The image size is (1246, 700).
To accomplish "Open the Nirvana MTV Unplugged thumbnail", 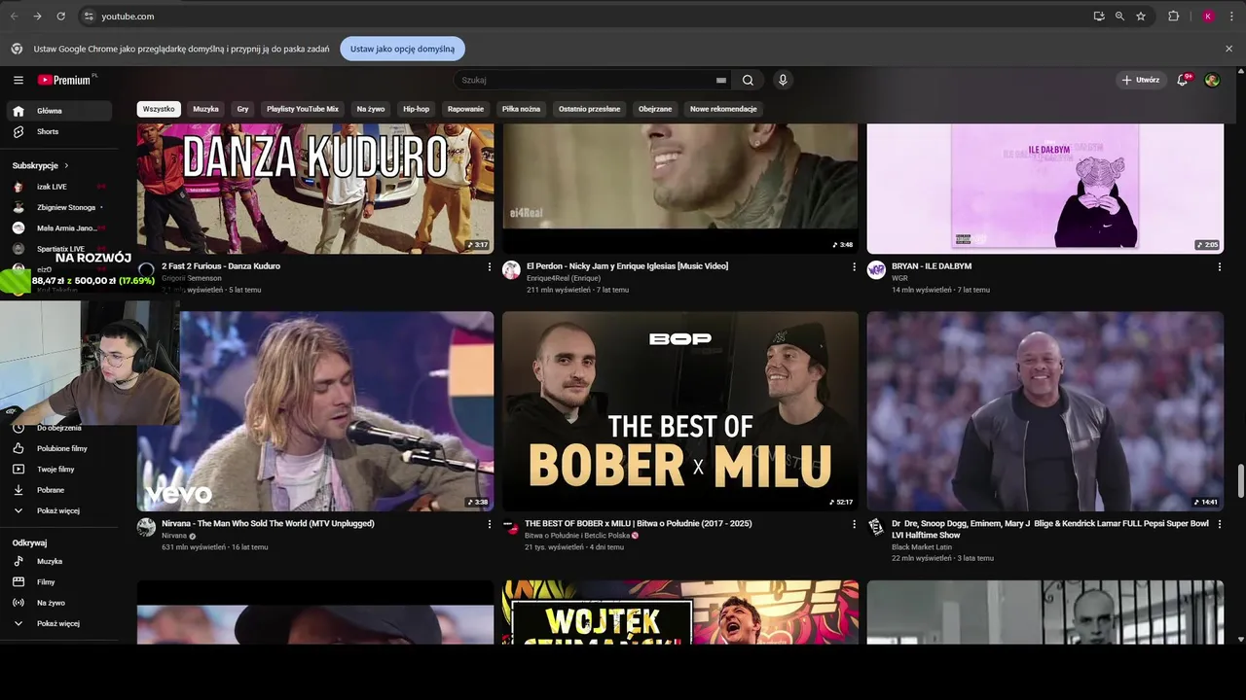I will click(x=315, y=411).
